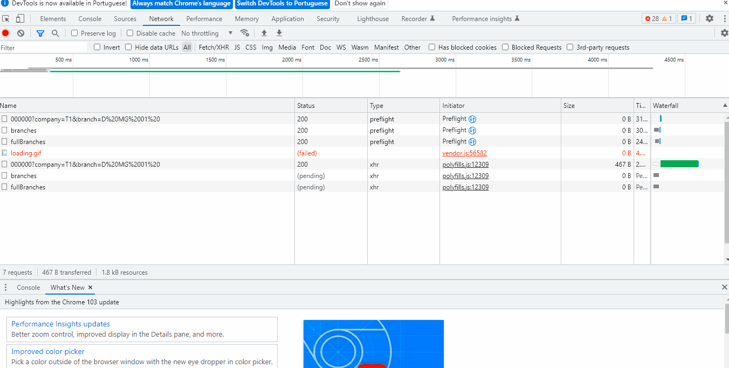This screenshot has width=729, height=368.
Task: Select the pending branches xhr request
Action: click(24, 176)
